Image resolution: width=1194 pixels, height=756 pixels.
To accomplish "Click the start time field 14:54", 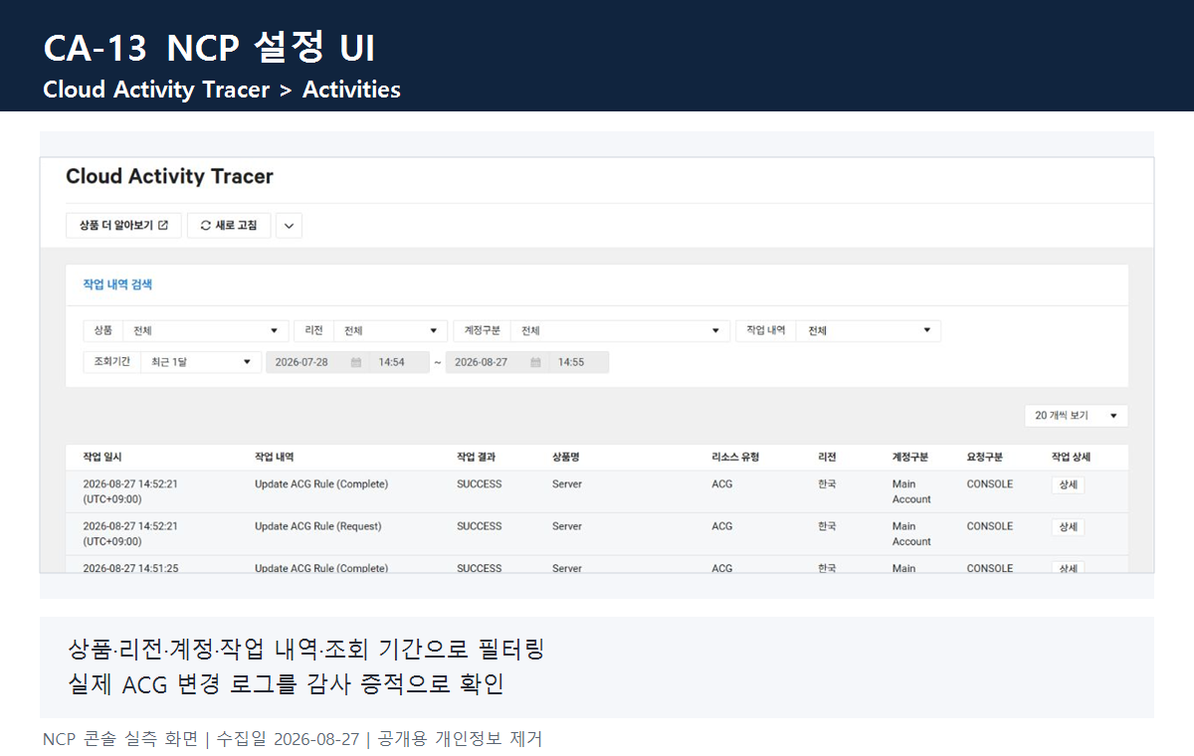I will (x=398, y=362).
